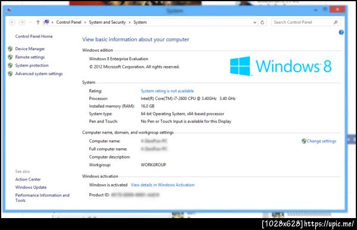Open Performance Information and Tools
Image resolution: width=357 pixels, height=230 pixels.
(42, 198)
